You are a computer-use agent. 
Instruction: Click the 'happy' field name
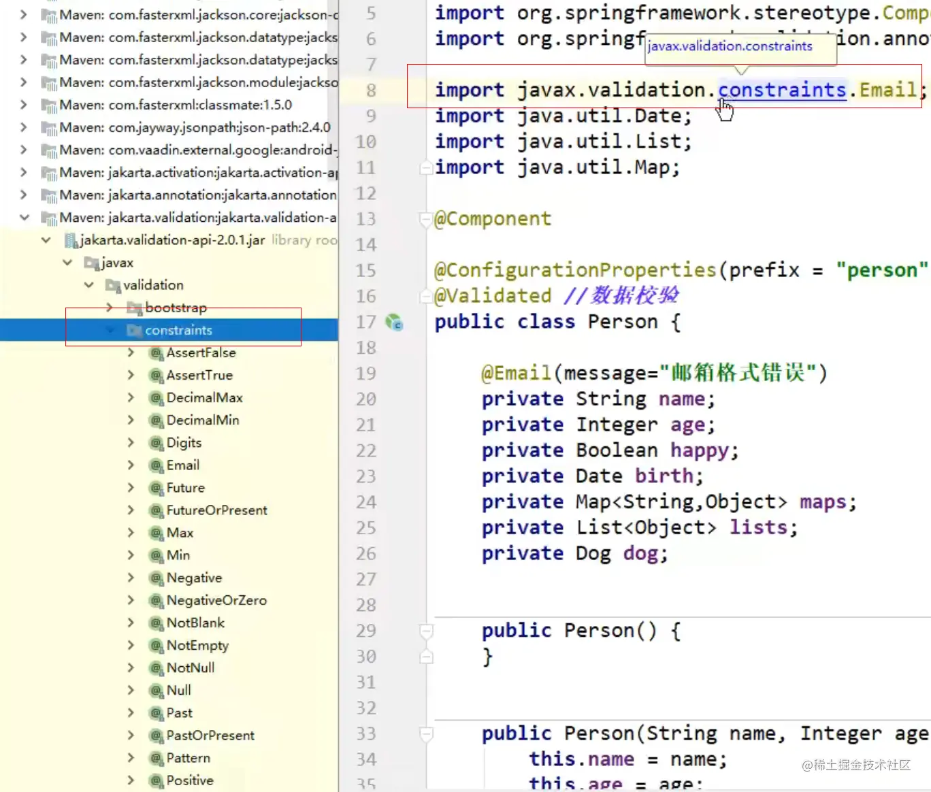700,450
